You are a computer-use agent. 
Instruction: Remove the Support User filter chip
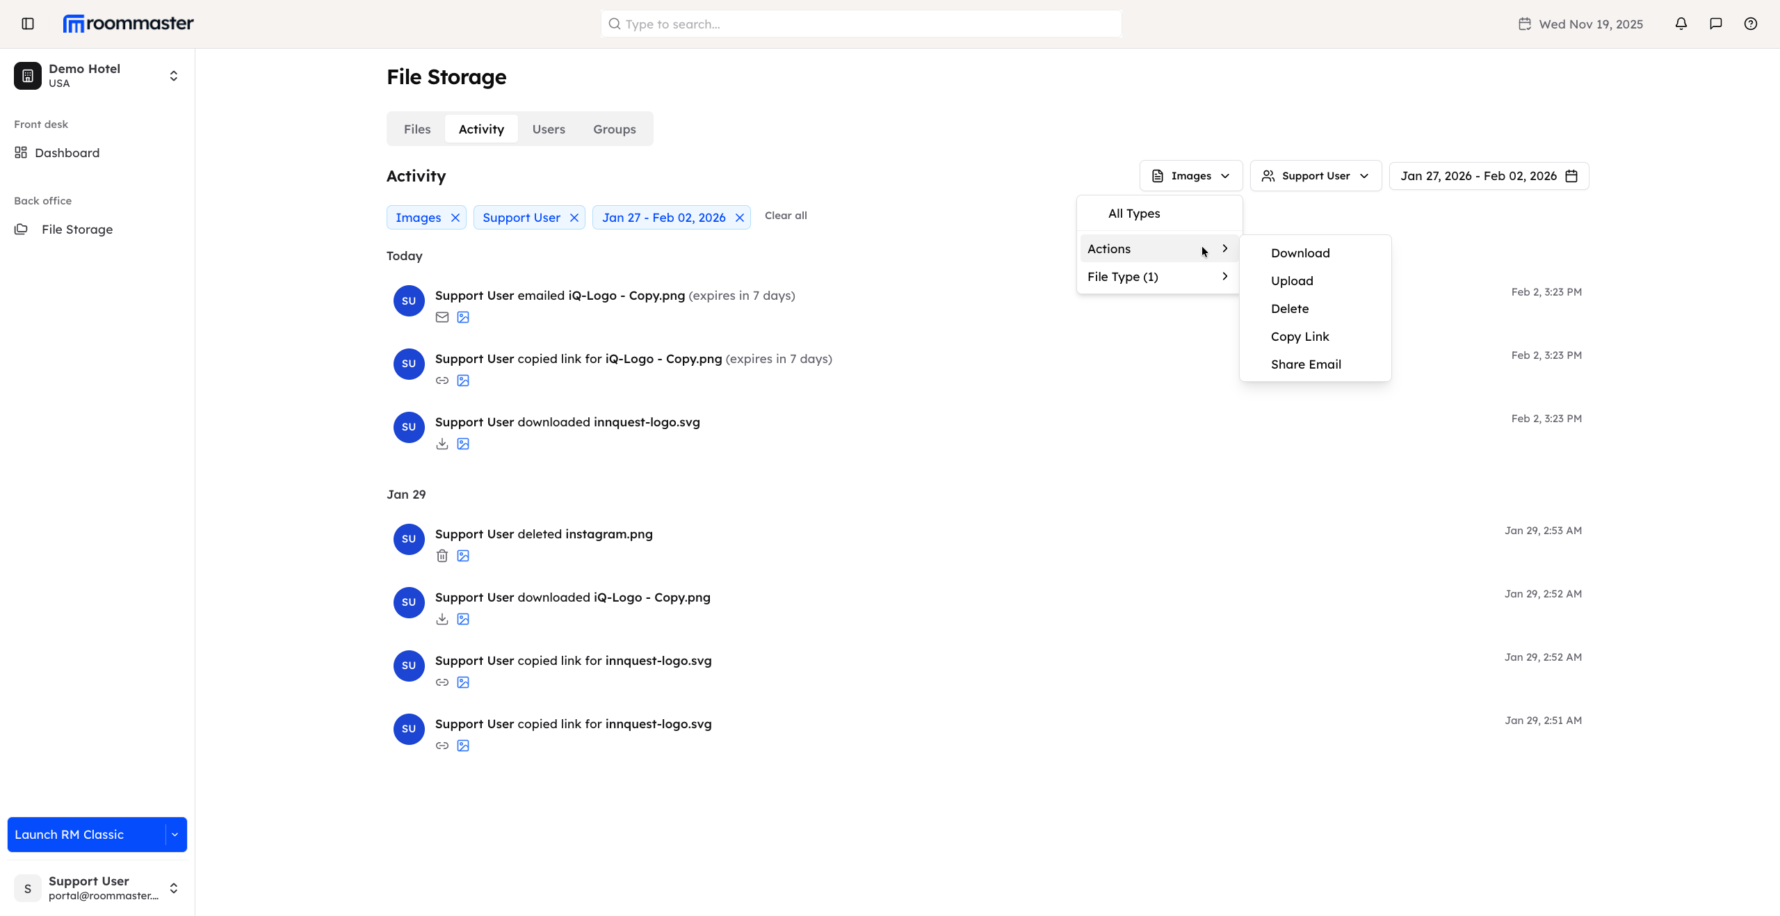click(574, 217)
